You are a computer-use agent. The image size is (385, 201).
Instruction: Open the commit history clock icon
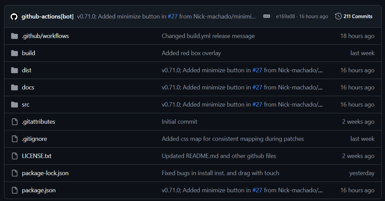click(338, 16)
